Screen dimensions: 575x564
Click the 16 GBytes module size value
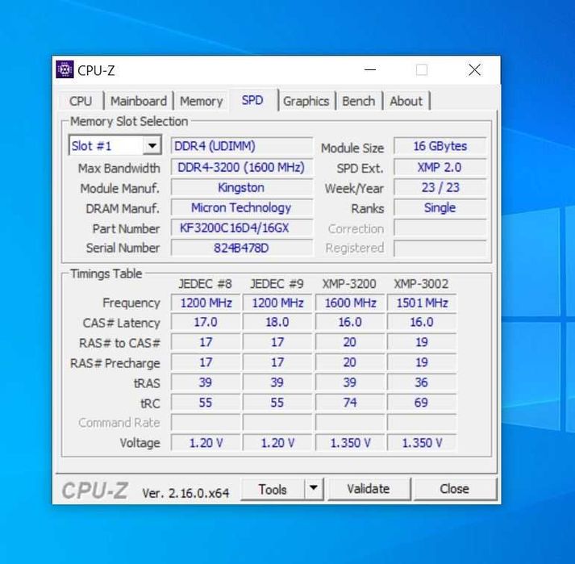click(440, 146)
